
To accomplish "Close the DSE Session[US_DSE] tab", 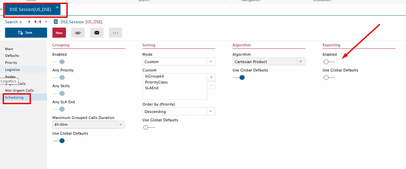I will pos(57,7).
